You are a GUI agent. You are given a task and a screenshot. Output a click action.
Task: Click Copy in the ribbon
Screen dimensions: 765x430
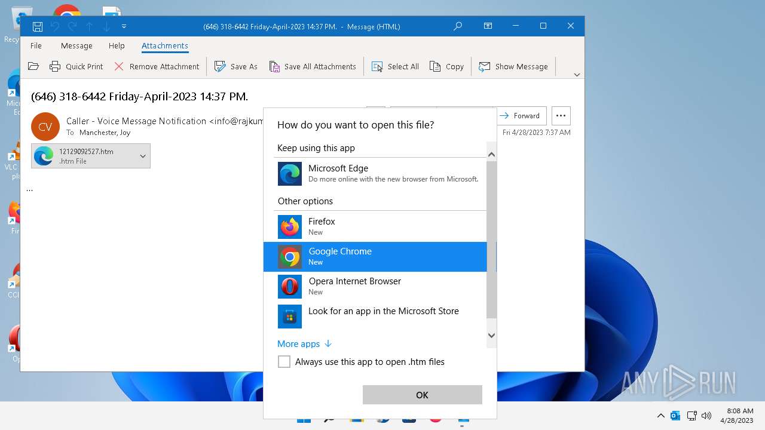(447, 66)
